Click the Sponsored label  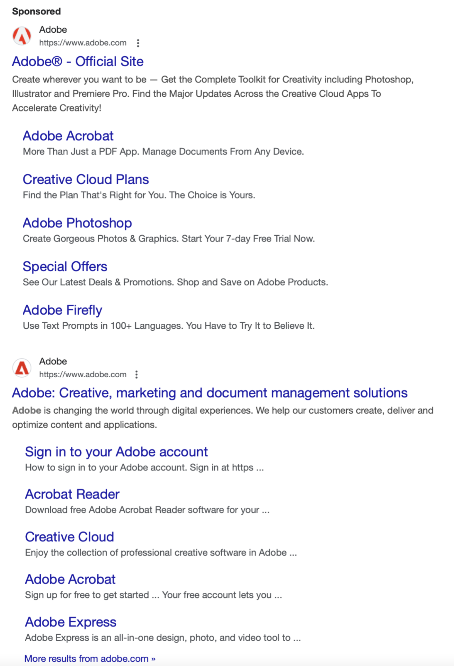pos(36,11)
